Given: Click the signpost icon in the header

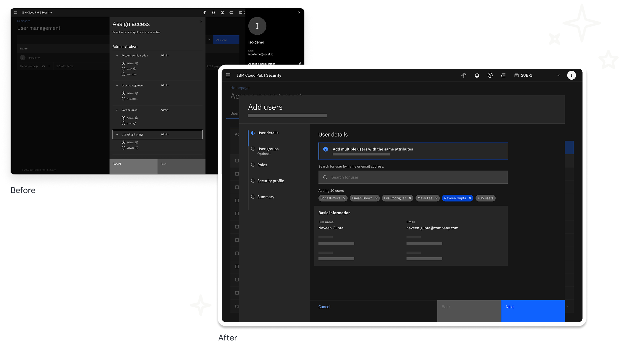Looking at the screenshot, I should (464, 75).
